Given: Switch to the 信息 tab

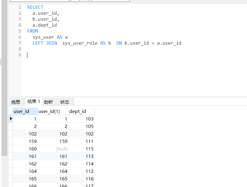Looking at the screenshot, I should [16, 102].
